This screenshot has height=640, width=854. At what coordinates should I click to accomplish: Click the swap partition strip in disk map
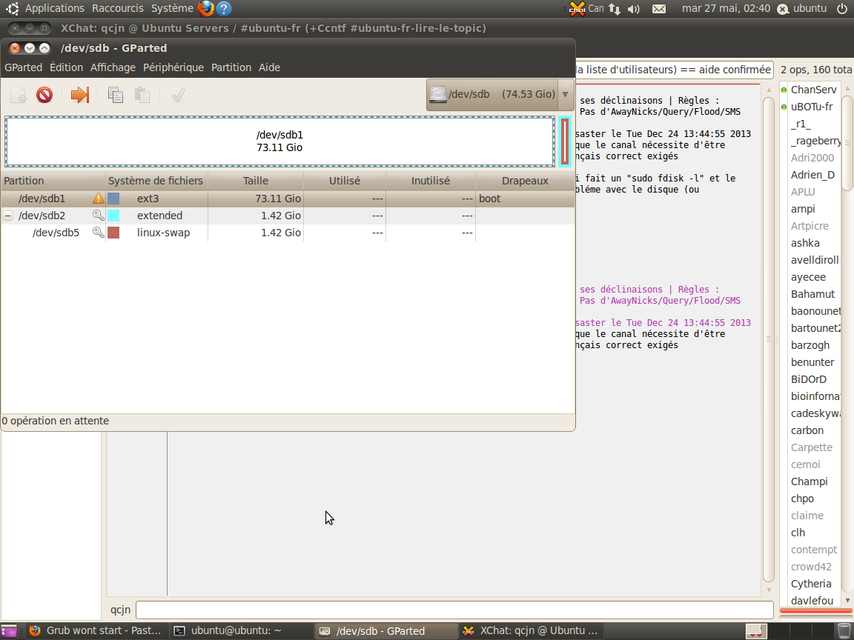tap(566, 141)
